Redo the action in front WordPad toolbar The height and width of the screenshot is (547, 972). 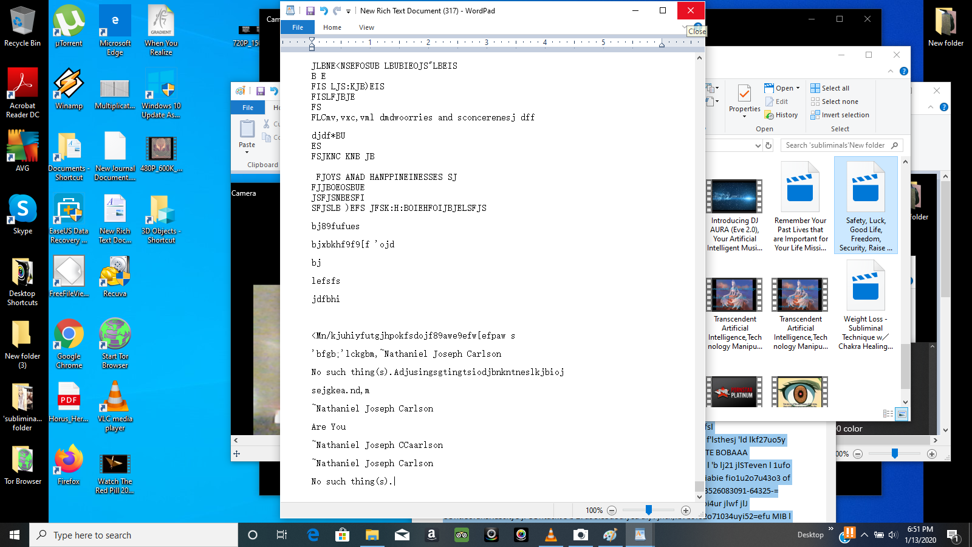click(x=337, y=11)
